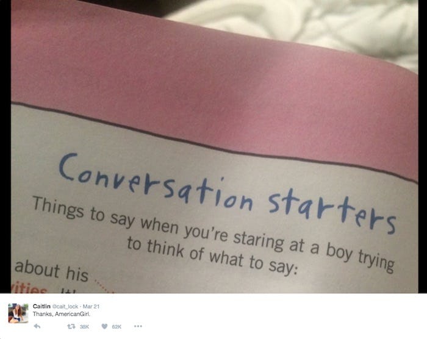Open the Caitlin display name link
The width and height of the screenshot is (427, 339).
(41, 306)
